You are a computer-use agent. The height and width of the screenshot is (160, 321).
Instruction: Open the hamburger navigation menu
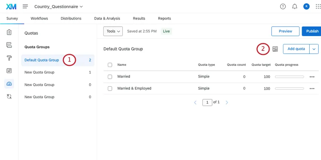tap(25, 6)
